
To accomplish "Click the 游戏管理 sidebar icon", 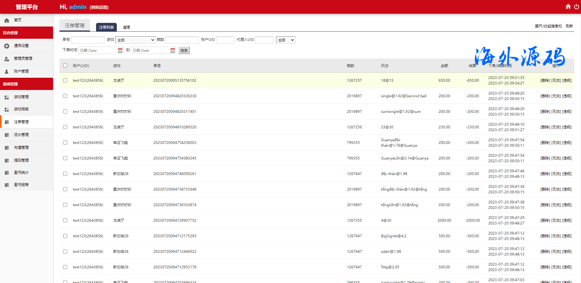I will [x=7, y=97].
